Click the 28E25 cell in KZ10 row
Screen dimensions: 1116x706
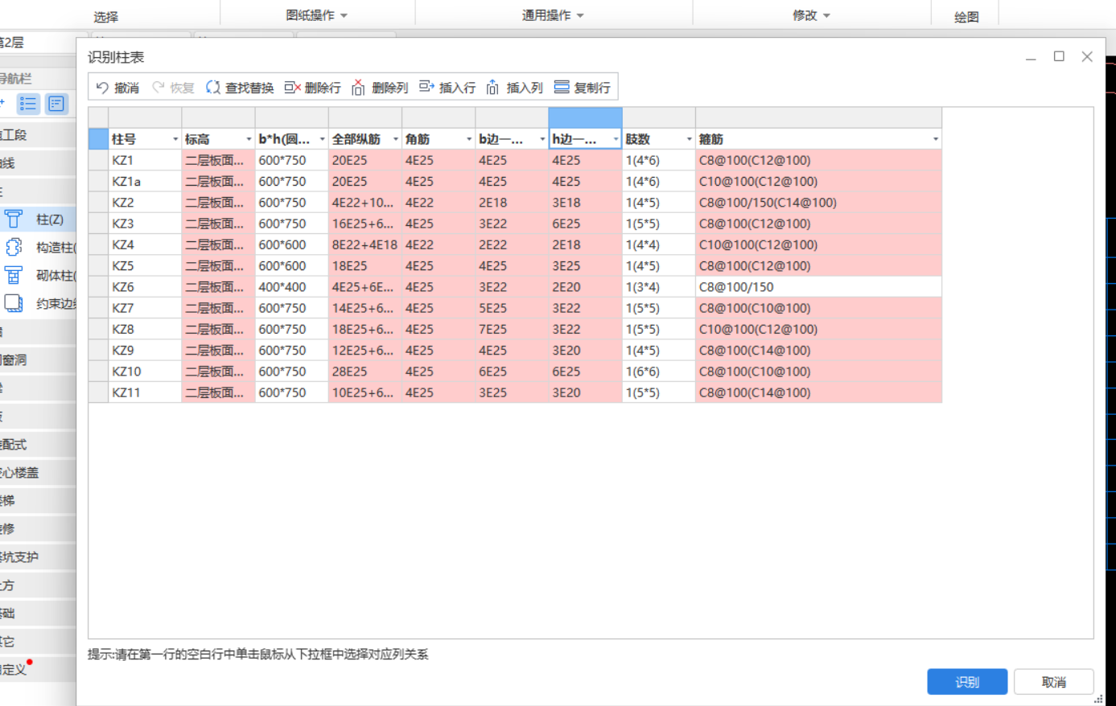point(365,371)
